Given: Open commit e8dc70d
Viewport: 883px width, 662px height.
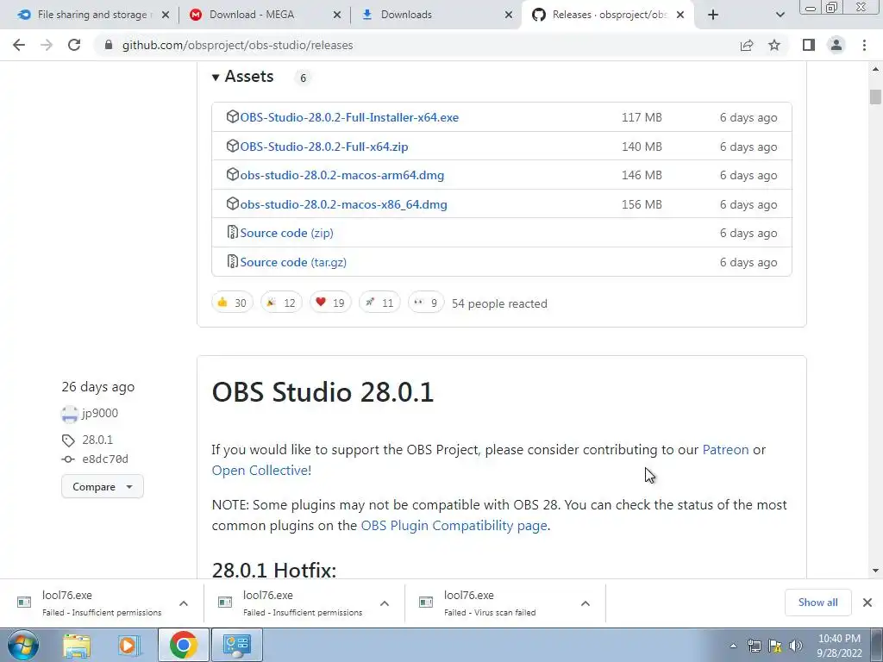Looking at the screenshot, I should [x=105, y=459].
